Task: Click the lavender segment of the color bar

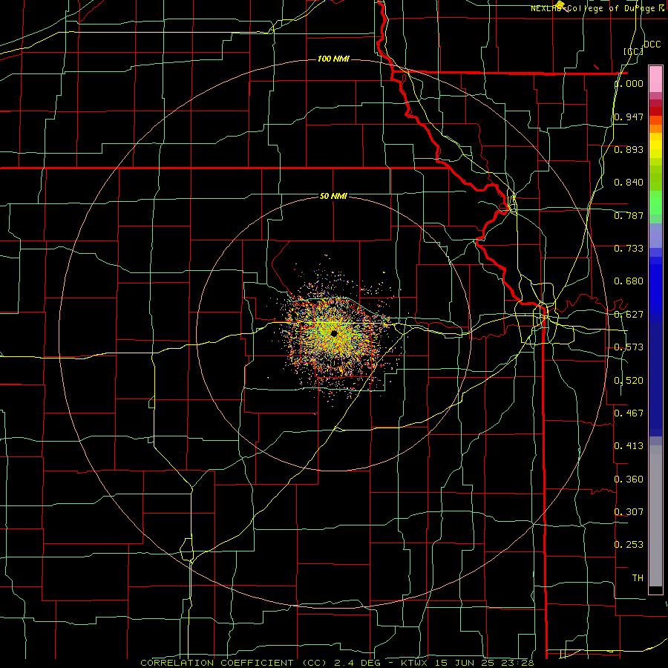Action: point(655,236)
